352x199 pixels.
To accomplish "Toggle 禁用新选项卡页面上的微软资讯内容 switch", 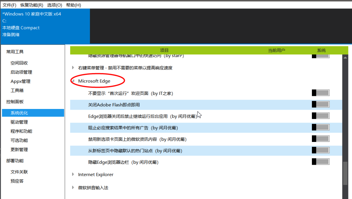I will click(x=321, y=139).
